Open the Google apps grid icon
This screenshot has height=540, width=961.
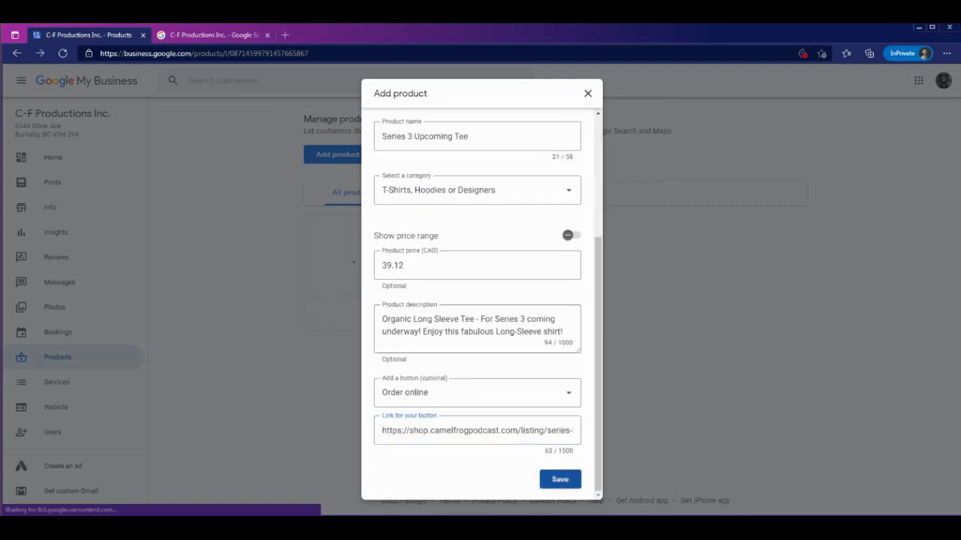(x=918, y=81)
